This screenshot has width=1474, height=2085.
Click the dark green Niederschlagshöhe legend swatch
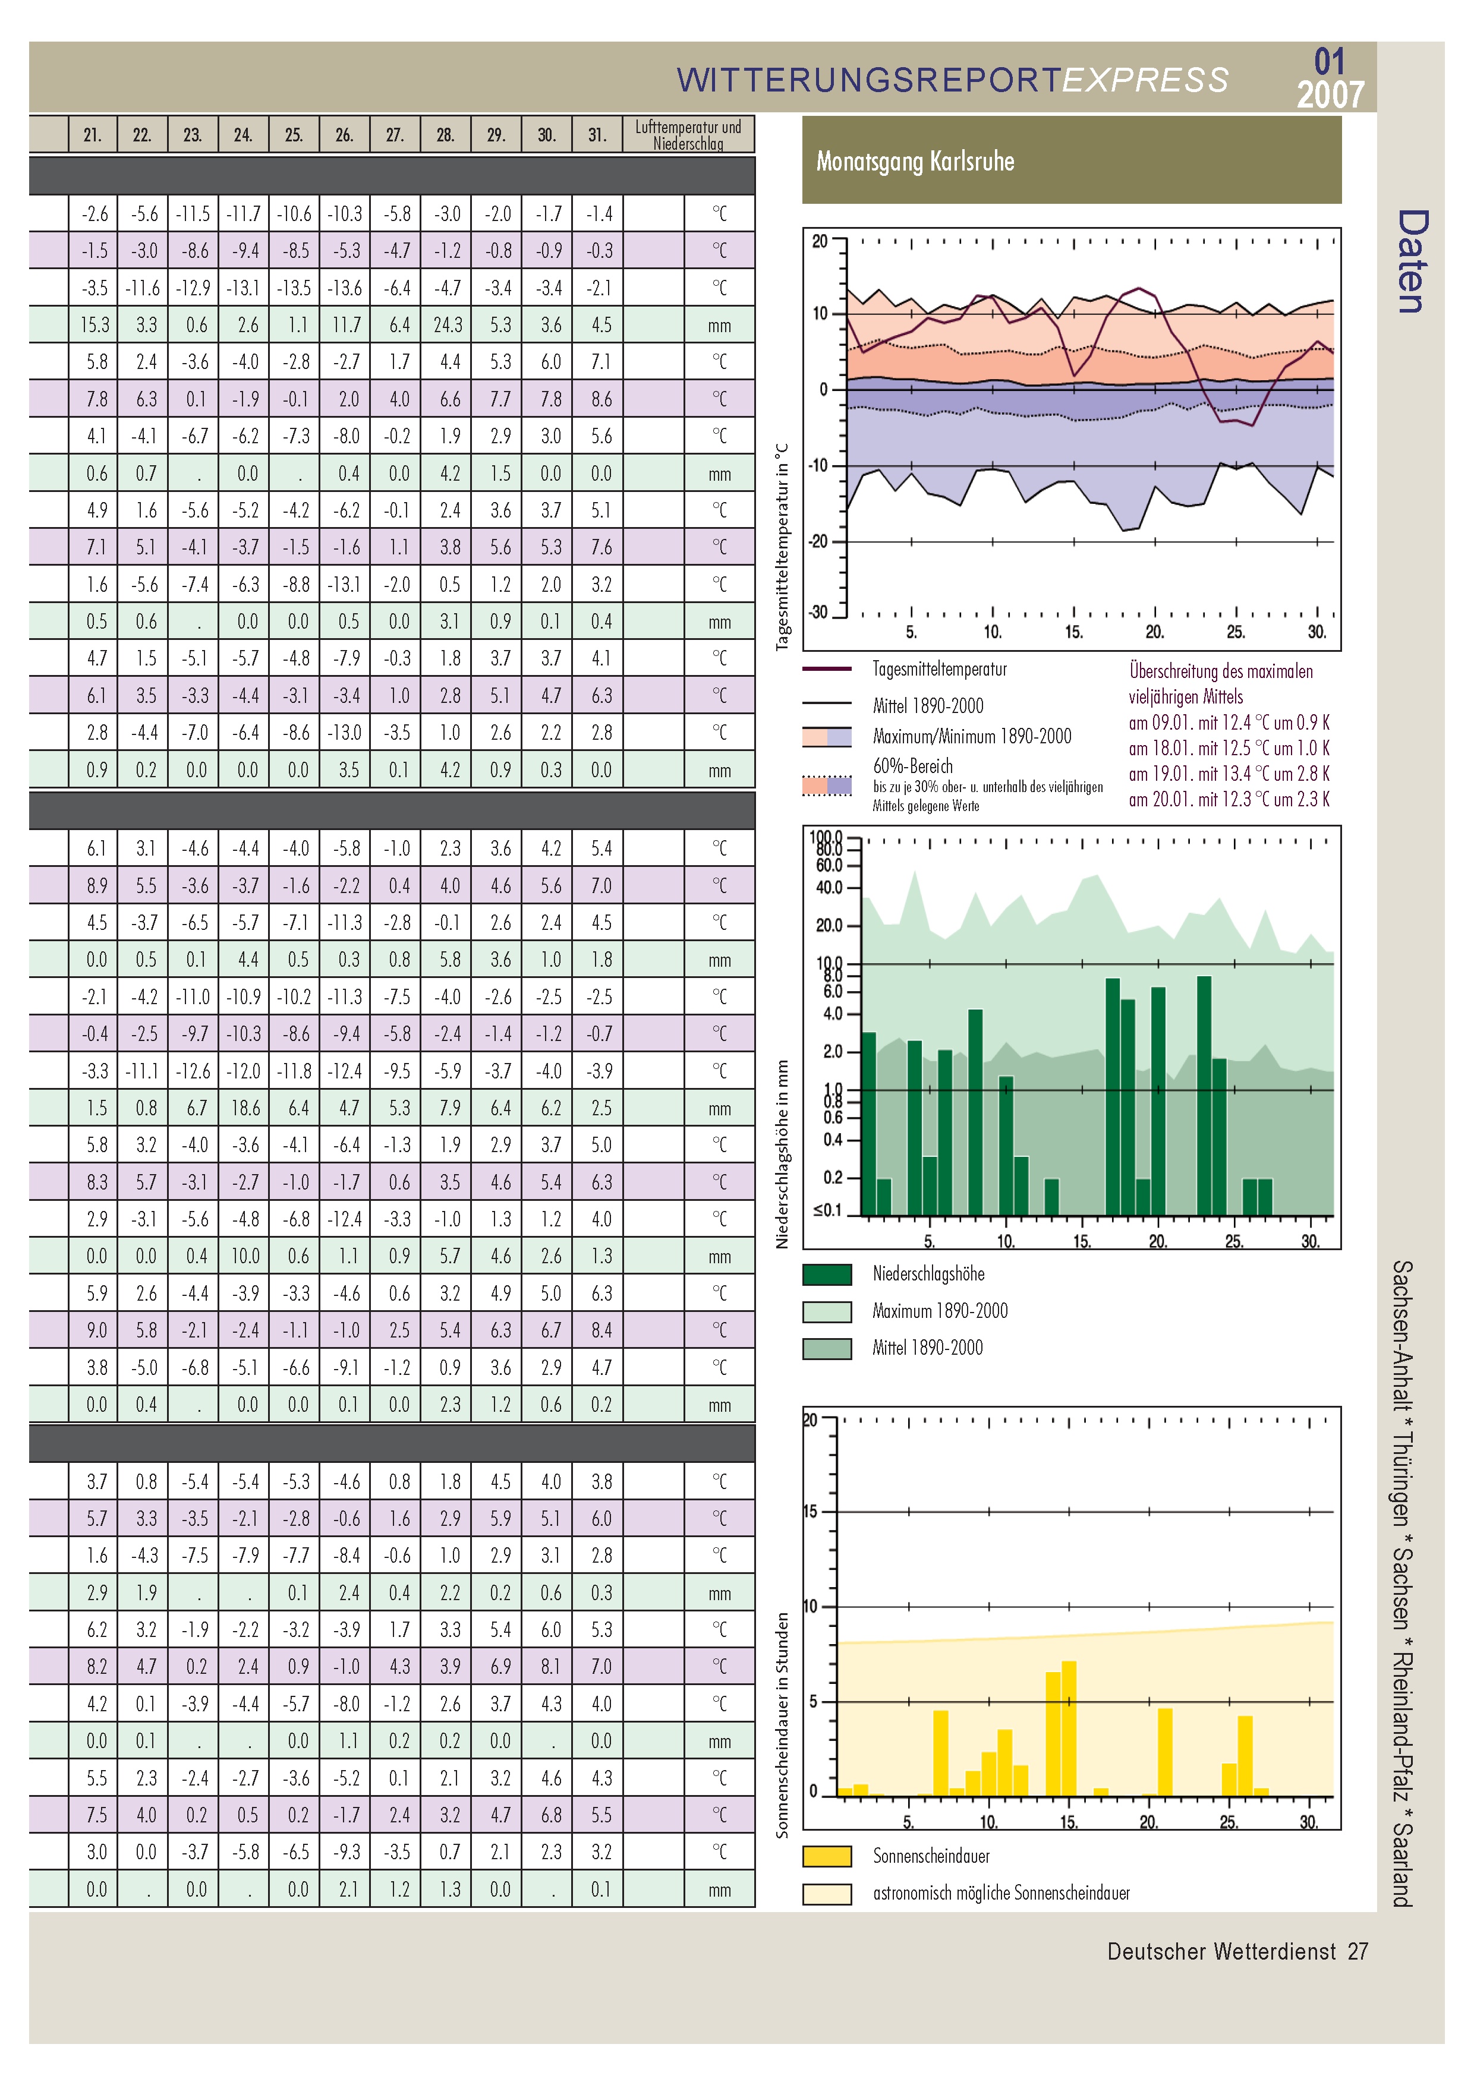827,1274
